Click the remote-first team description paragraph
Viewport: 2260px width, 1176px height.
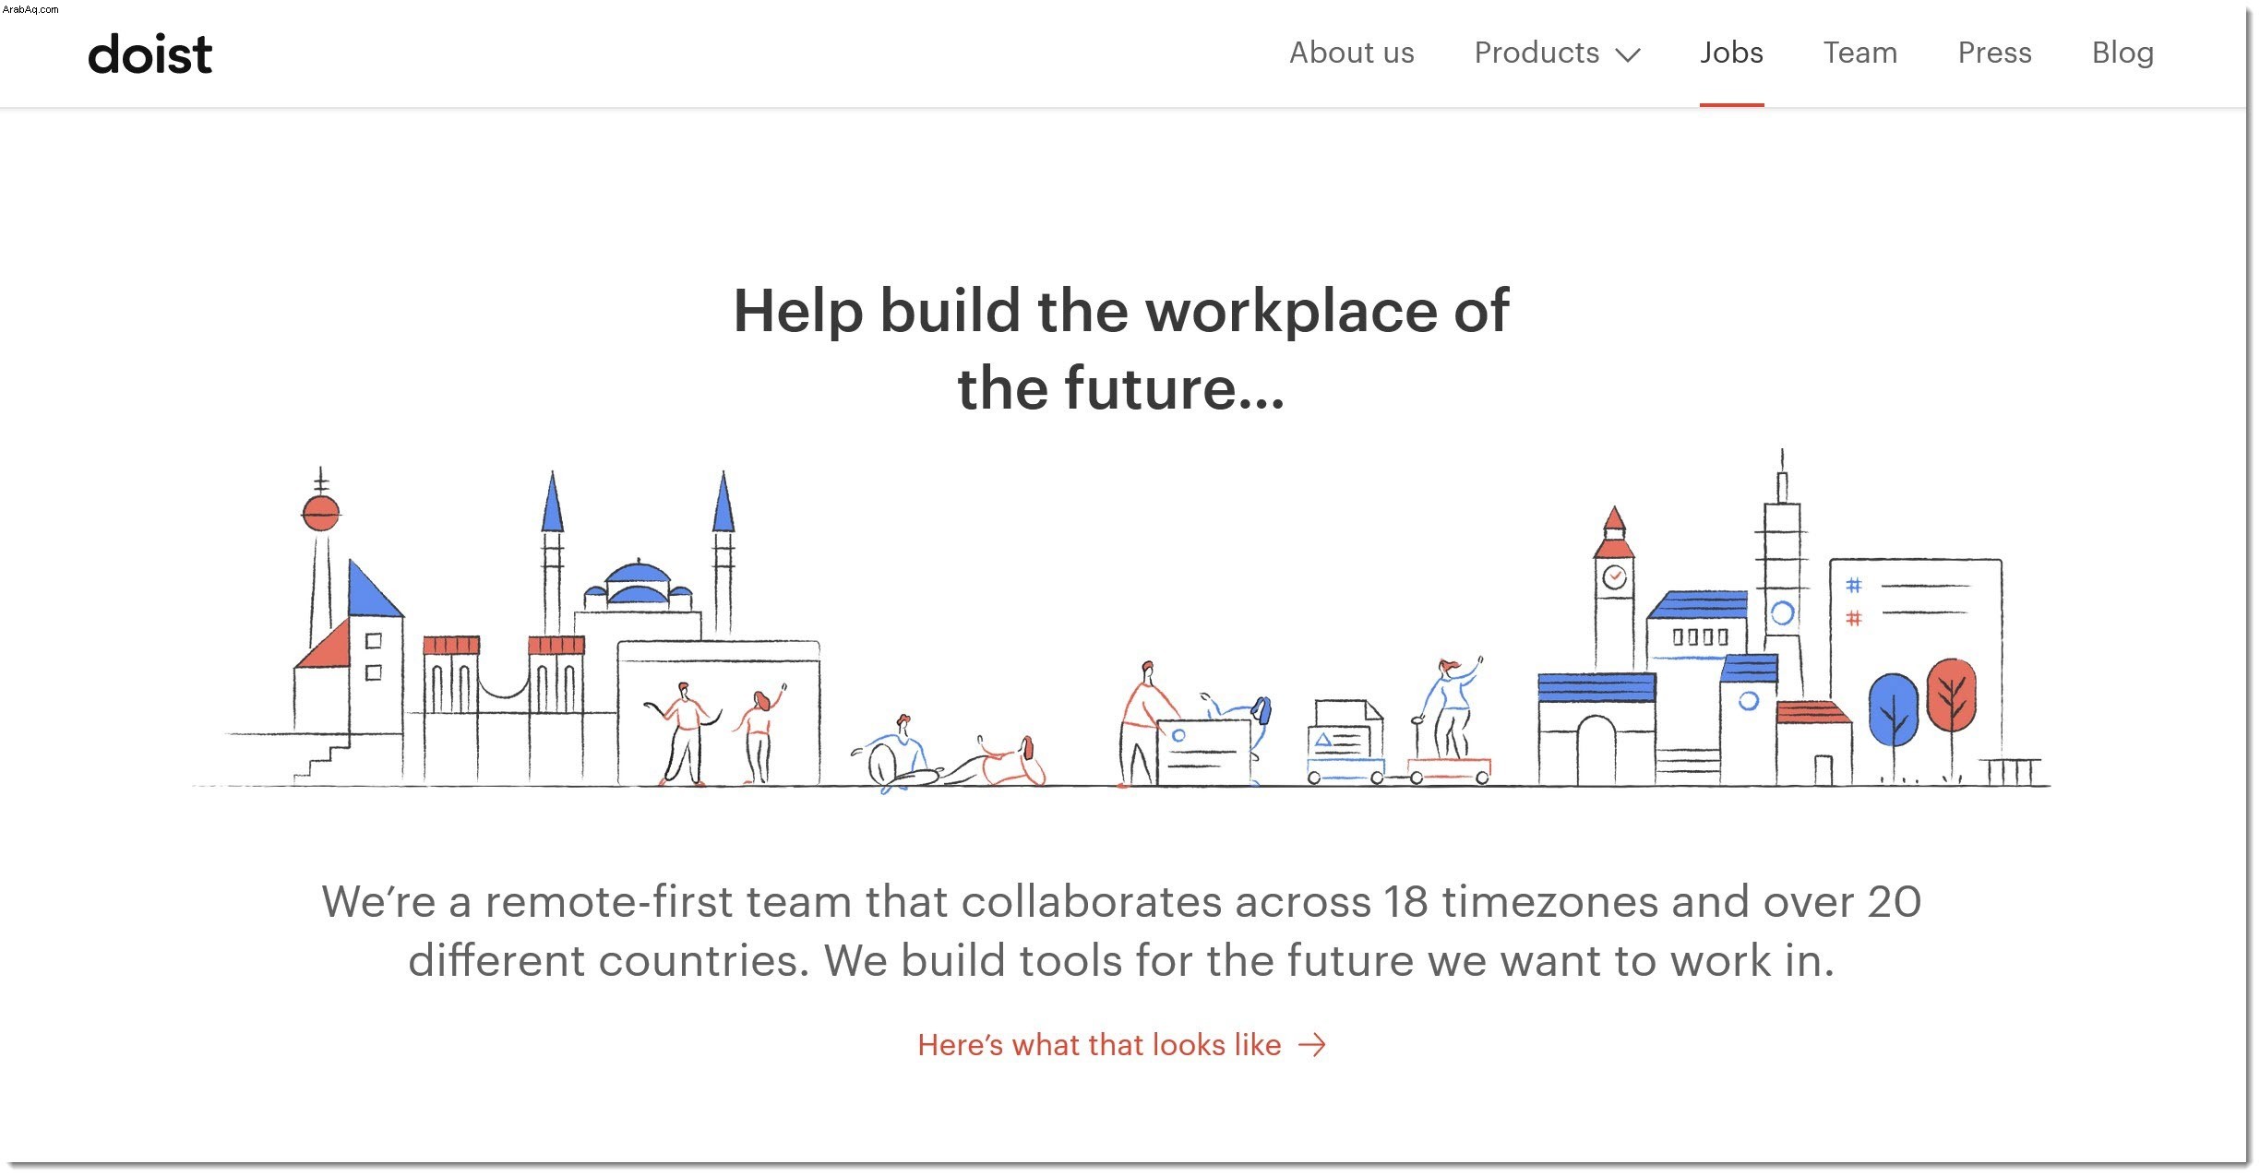pos(1121,931)
